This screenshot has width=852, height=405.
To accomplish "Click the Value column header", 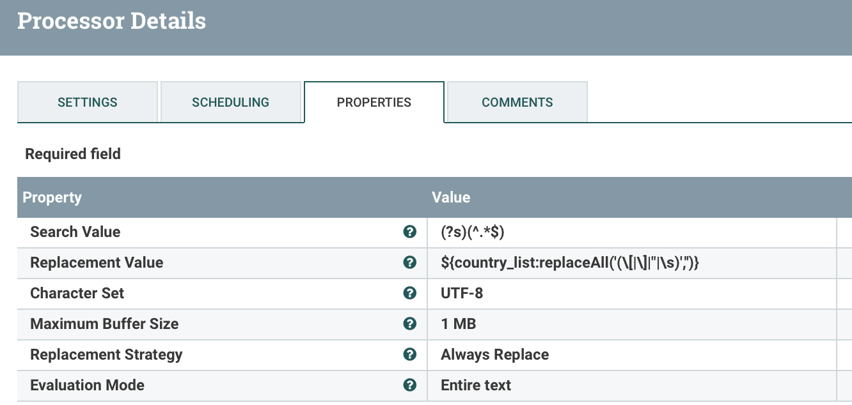I will 451,197.
